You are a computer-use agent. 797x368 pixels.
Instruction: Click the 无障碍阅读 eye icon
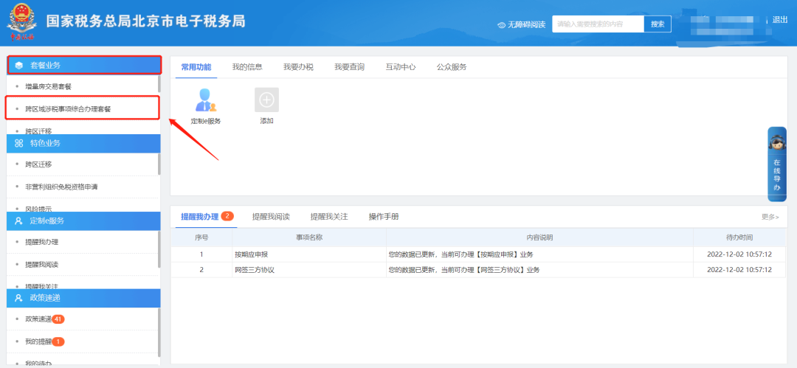click(x=501, y=24)
